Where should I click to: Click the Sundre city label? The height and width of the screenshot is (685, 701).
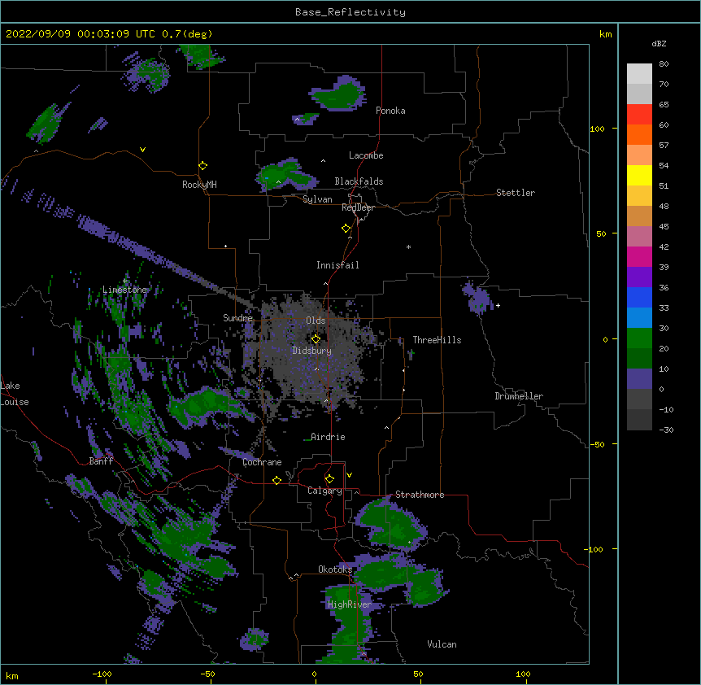[x=237, y=318]
